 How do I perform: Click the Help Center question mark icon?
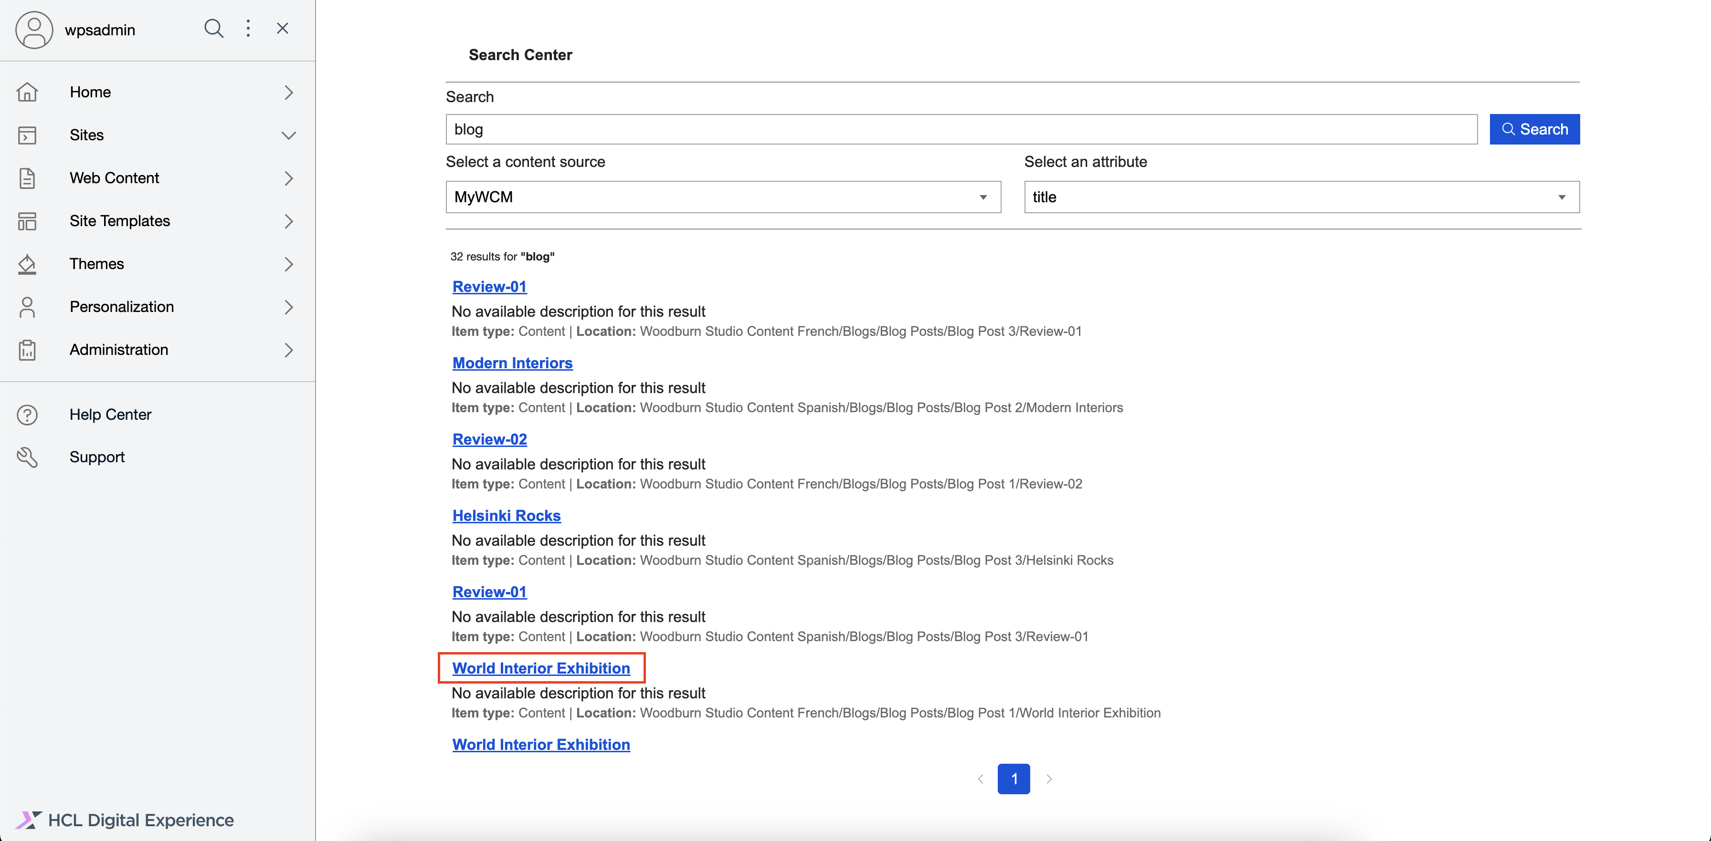[27, 415]
